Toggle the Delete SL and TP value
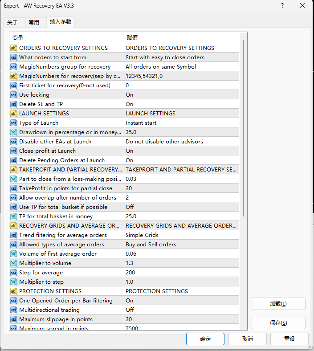 point(182,104)
